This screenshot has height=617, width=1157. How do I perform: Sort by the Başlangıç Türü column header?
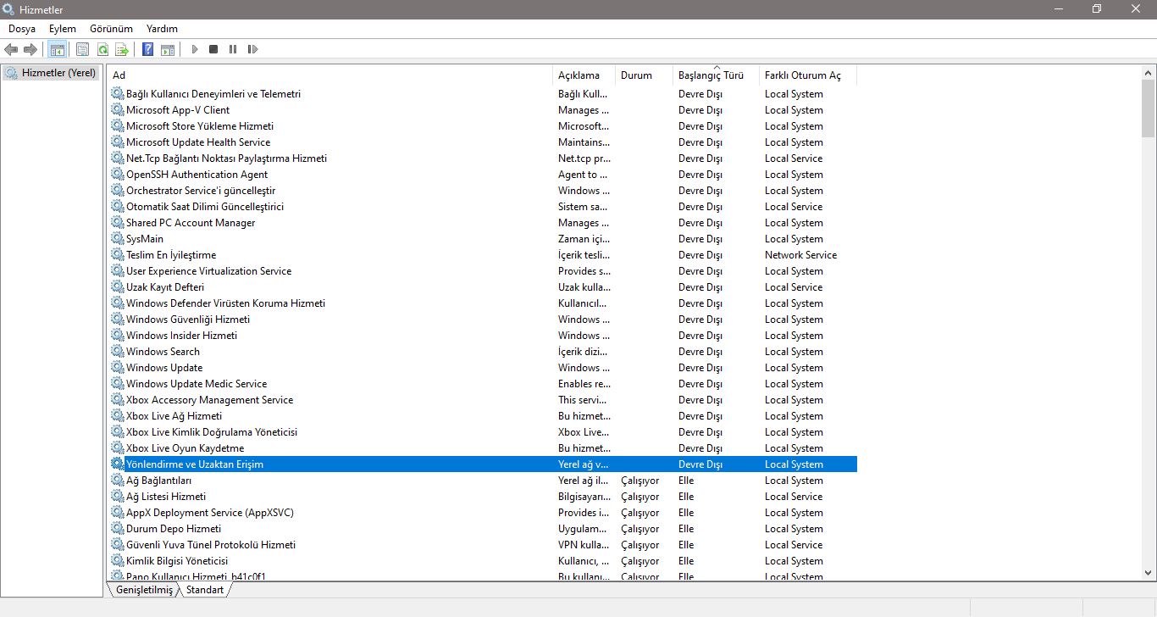pyautogui.click(x=716, y=75)
